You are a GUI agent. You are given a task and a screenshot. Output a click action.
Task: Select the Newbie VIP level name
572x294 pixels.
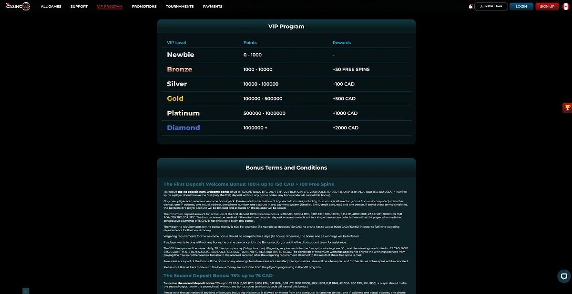181,55
